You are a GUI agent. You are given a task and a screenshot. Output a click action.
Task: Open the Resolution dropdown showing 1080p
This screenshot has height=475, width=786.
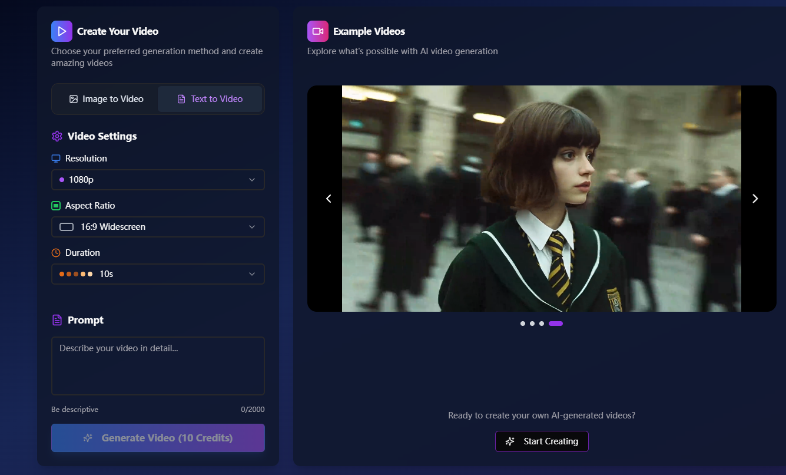click(158, 180)
